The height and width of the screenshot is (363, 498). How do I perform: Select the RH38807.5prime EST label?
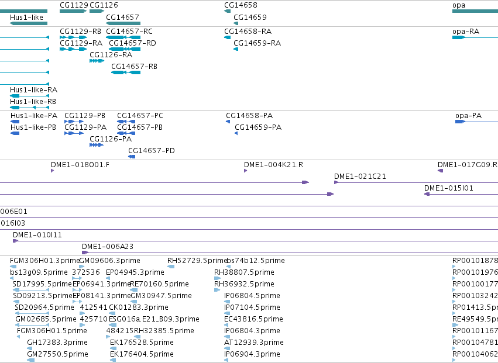click(244, 272)
